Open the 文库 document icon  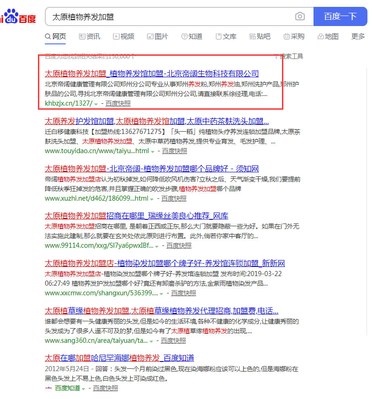(218, 36)
